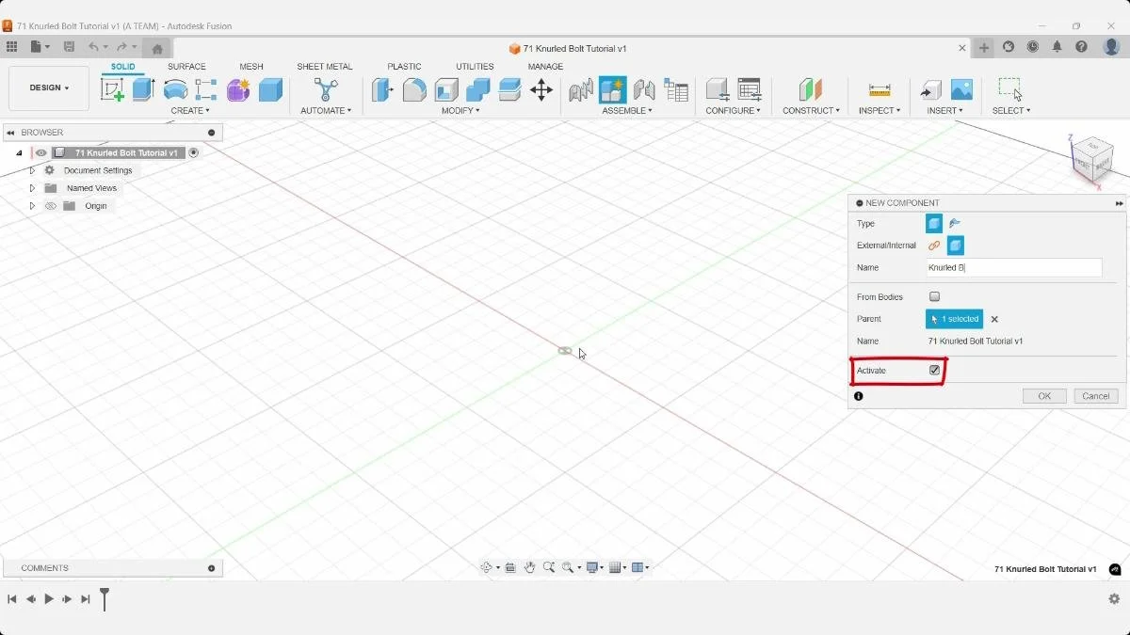The image size is (1130, 635).
Task: Choose Standard component type
Action: pos(934,224)
